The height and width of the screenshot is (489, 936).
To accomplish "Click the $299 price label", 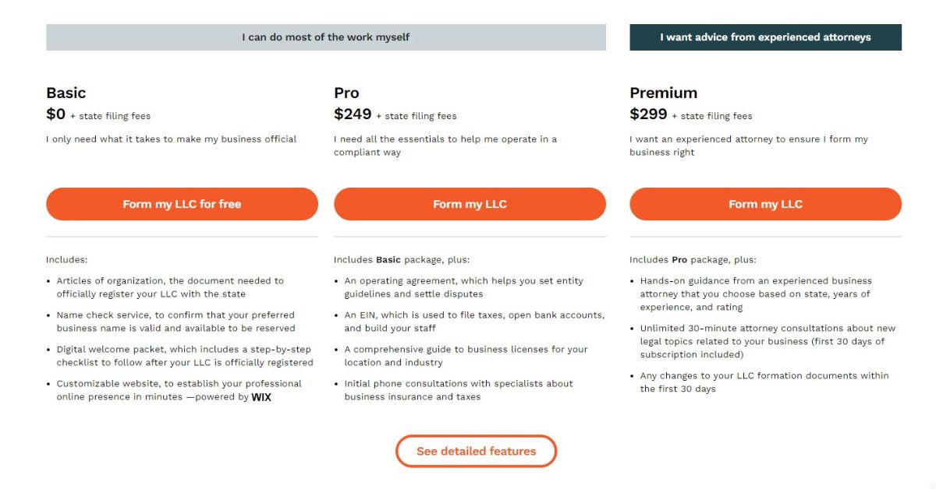I will coord(648,114).
